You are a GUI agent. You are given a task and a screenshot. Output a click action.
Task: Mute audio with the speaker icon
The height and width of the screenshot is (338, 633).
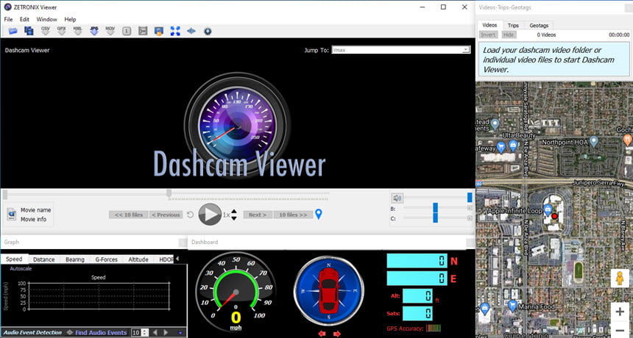397,198
